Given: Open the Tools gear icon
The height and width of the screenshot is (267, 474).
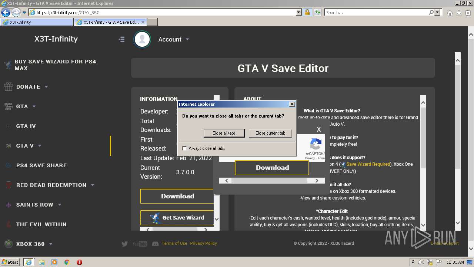Looking at the screenshot, I should (x=468, y=13).
